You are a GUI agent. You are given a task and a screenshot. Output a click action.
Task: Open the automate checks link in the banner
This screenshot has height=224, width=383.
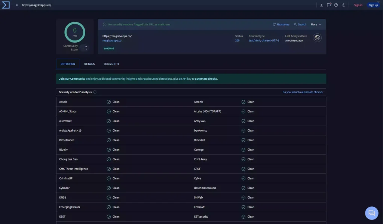[x=206, y=79]
